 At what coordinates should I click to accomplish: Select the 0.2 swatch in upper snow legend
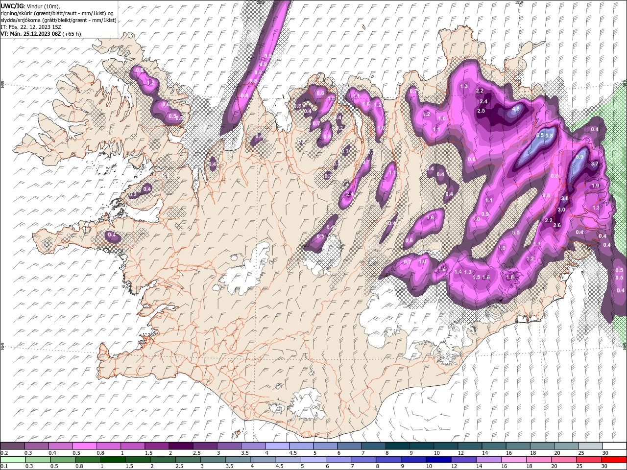coord(12,446)
